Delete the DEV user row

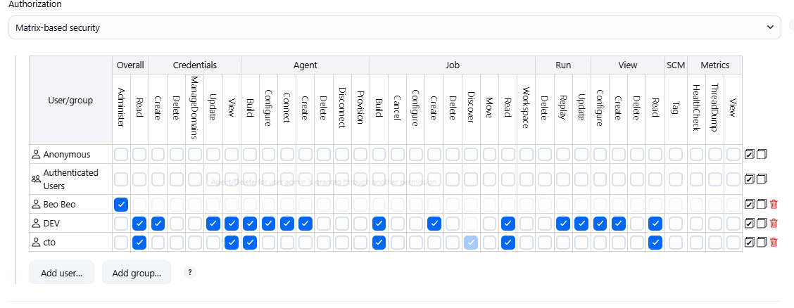[774, 224]
